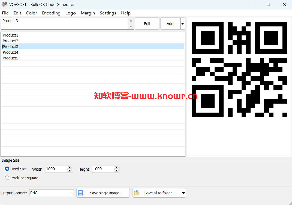Click the VOVSOFT app icon in title bar
This screenshot has height=205, width=292.
pyautogui.click(x=4, y=4)
